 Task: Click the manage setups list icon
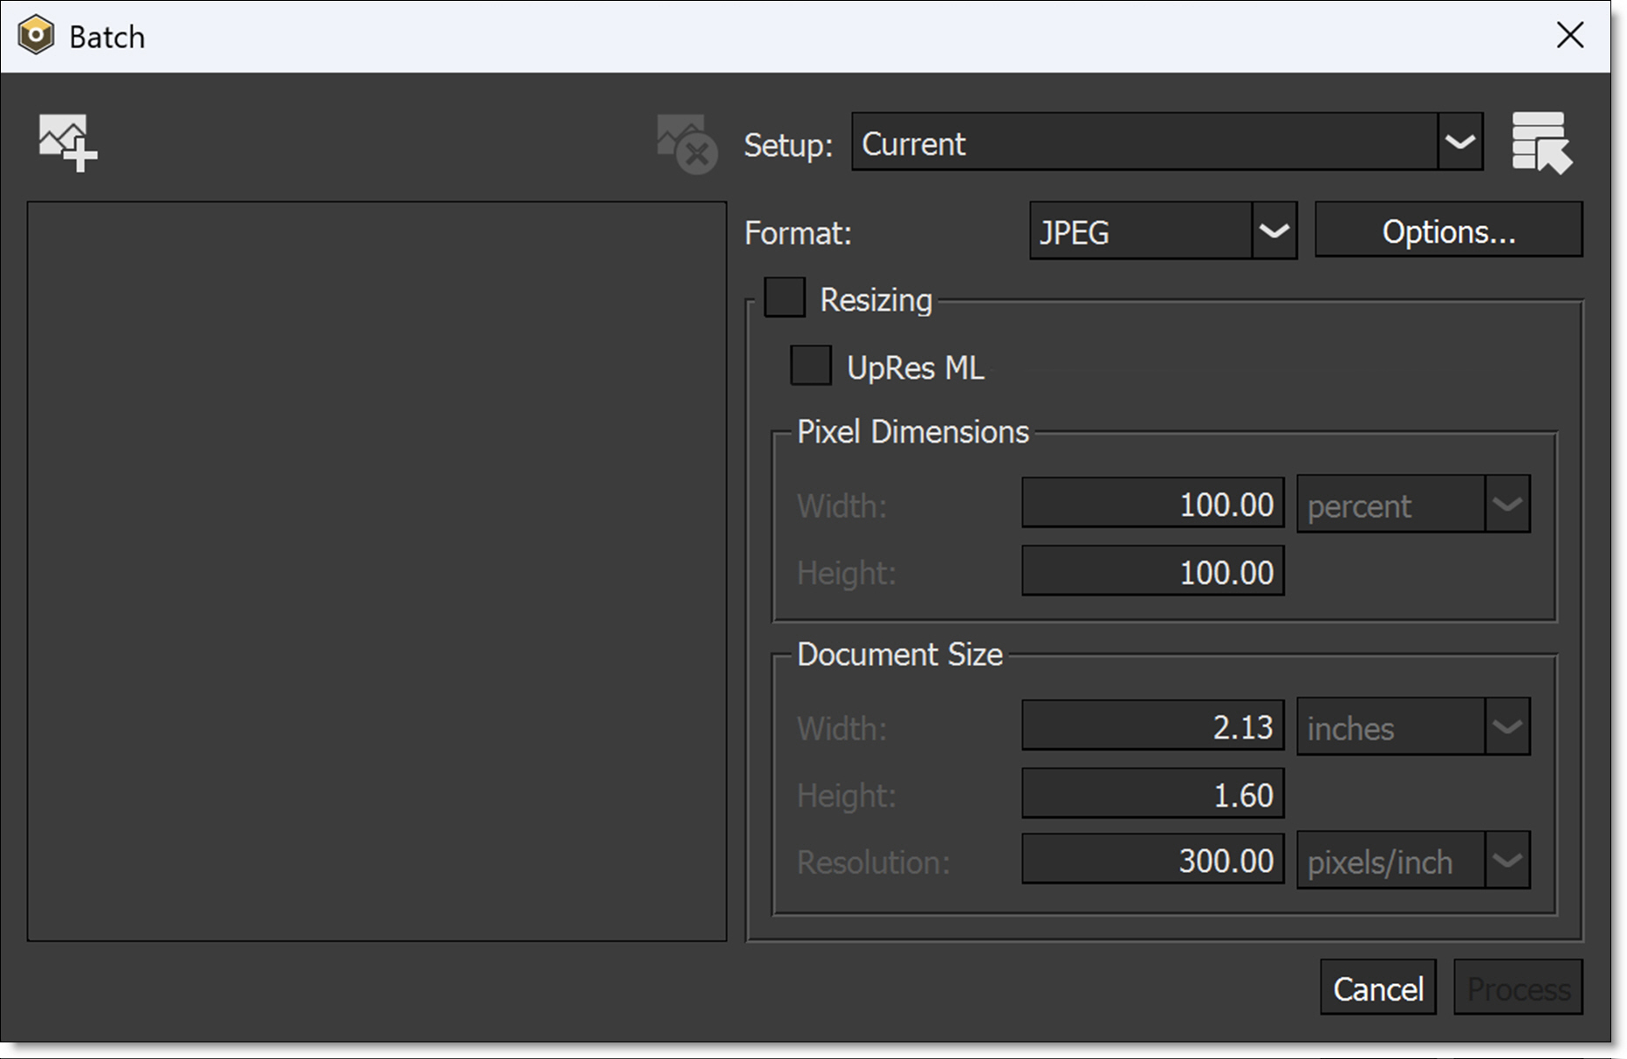click(x=1541, y=142)
